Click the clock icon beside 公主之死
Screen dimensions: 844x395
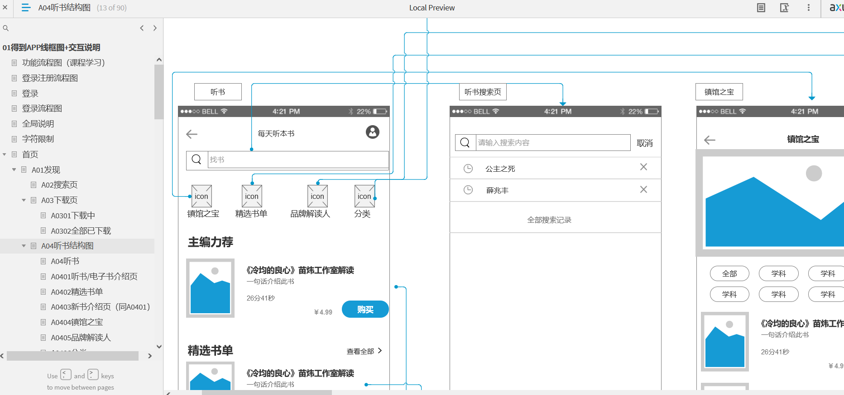pos(468,169)
